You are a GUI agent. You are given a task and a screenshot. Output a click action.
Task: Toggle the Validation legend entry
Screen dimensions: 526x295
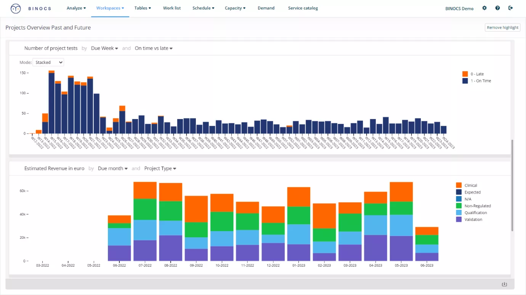coord(469,219)
